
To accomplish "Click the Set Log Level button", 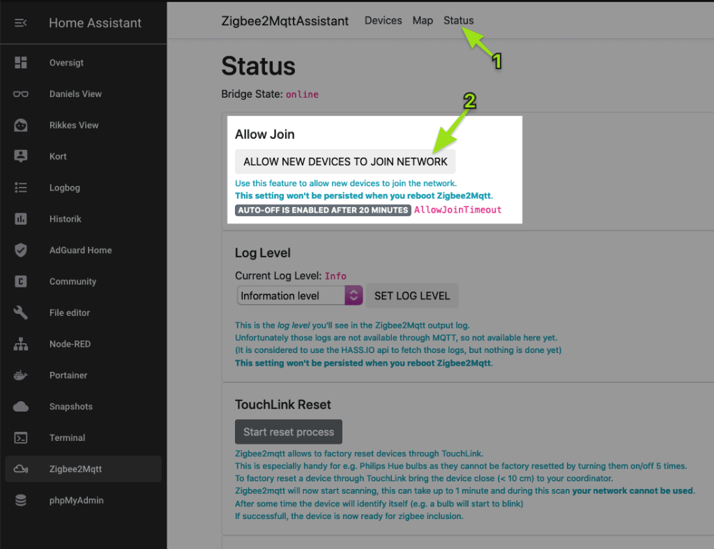I will click(x=412, y=296).
